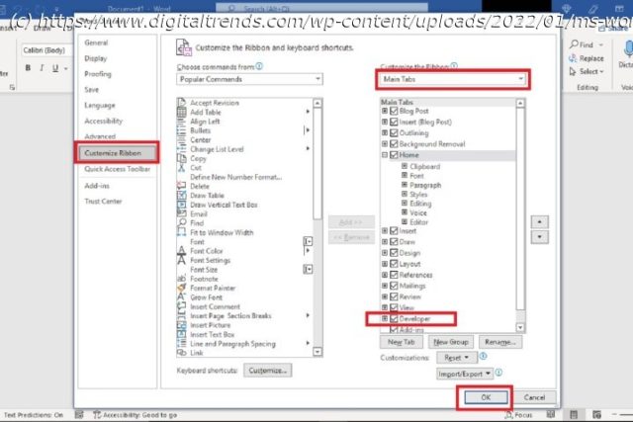Toggle the Design tab checkbox
The width and height of the screenshot is (633, 422).
394,253
